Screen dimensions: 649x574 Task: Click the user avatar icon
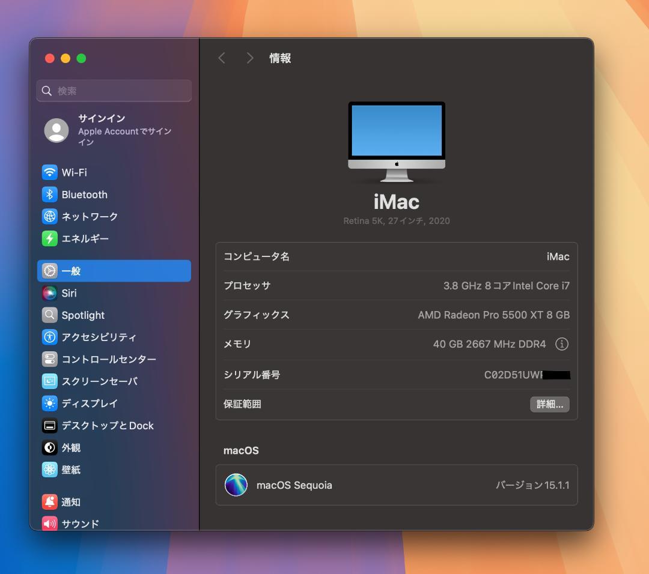[56, 130]
